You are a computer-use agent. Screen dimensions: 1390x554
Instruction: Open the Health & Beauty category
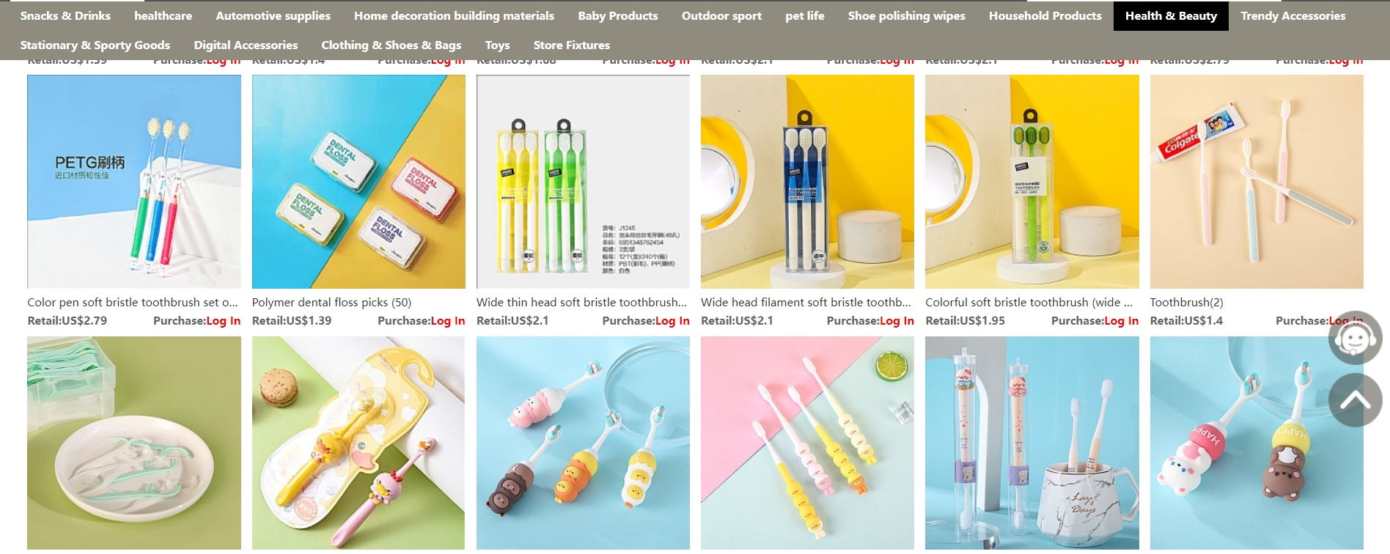pos(1171,15)
